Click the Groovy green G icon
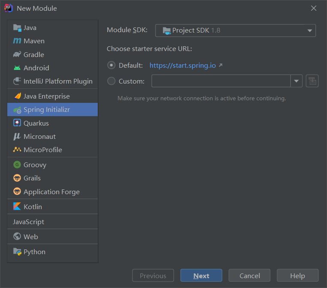 17,165
